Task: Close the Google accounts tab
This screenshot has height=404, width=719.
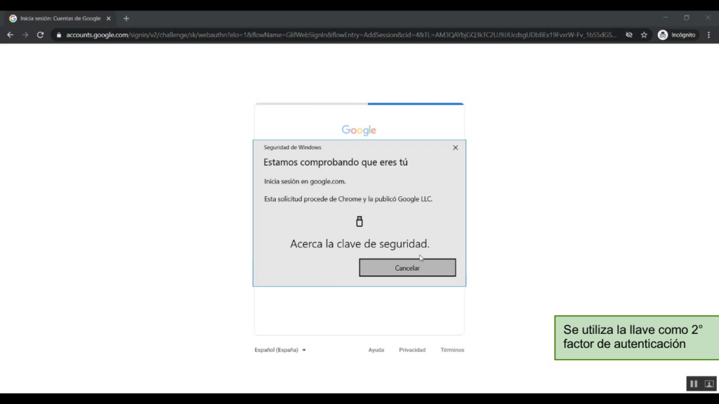Action: pyautogui.click(x=109, y=18)
